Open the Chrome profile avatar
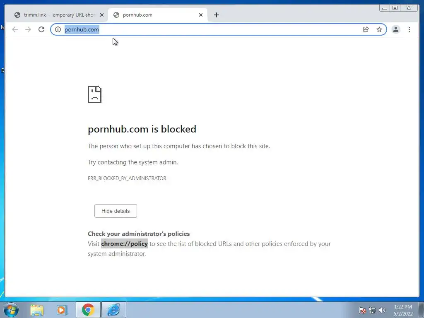The width and height of the screenshot is (424, 318). (x=395, y=29)
